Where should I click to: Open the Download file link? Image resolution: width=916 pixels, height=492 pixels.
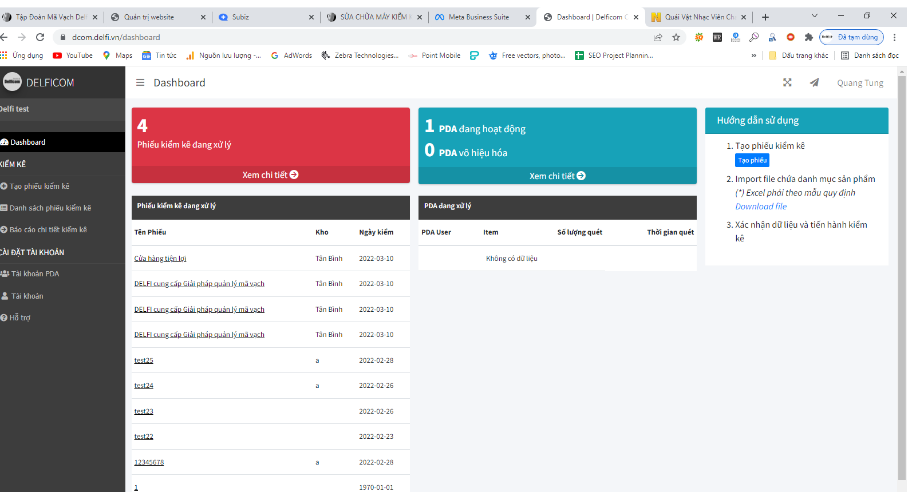pos(761,207)
